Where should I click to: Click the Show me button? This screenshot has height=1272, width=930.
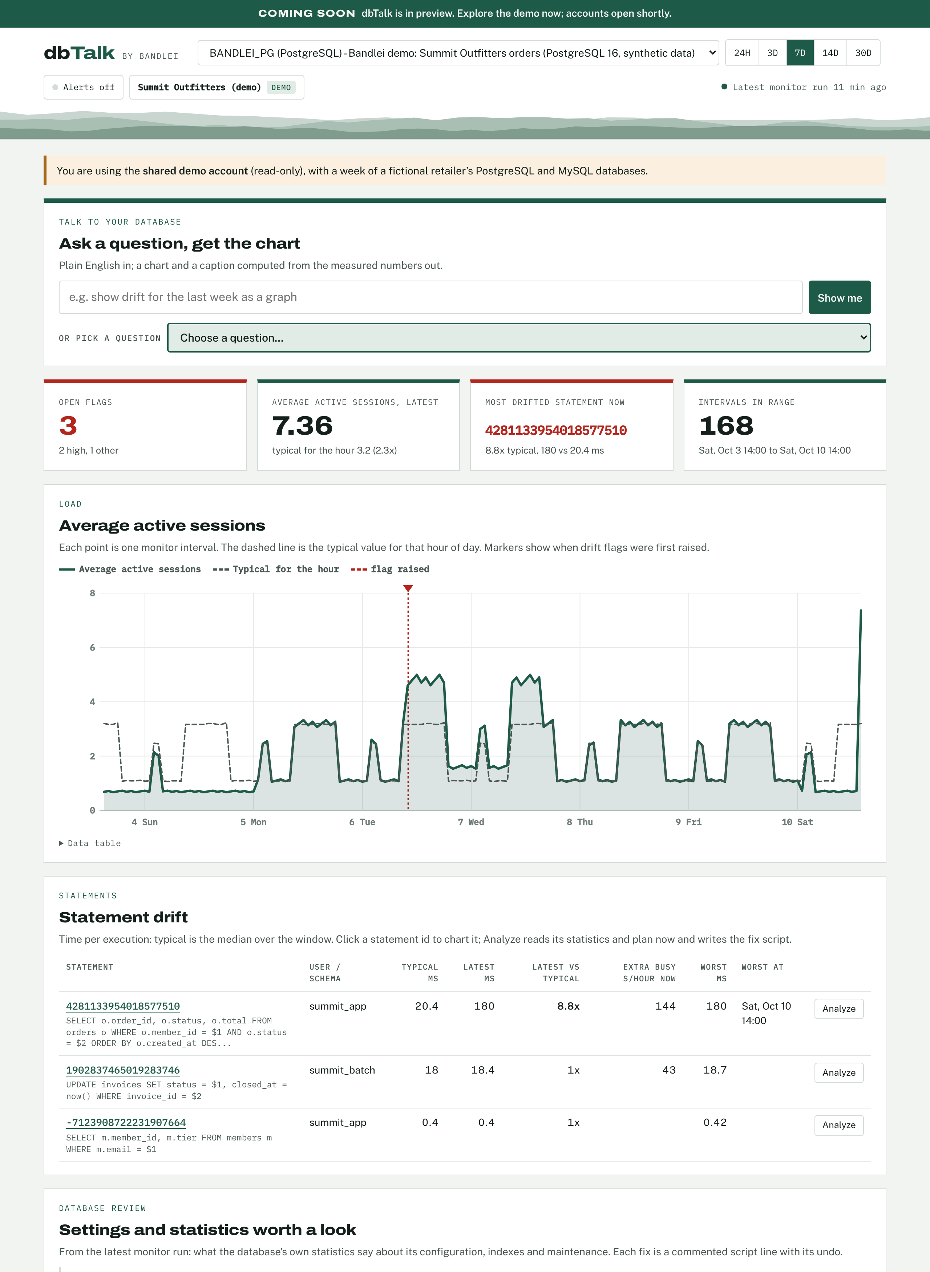[x=840, y=297]
